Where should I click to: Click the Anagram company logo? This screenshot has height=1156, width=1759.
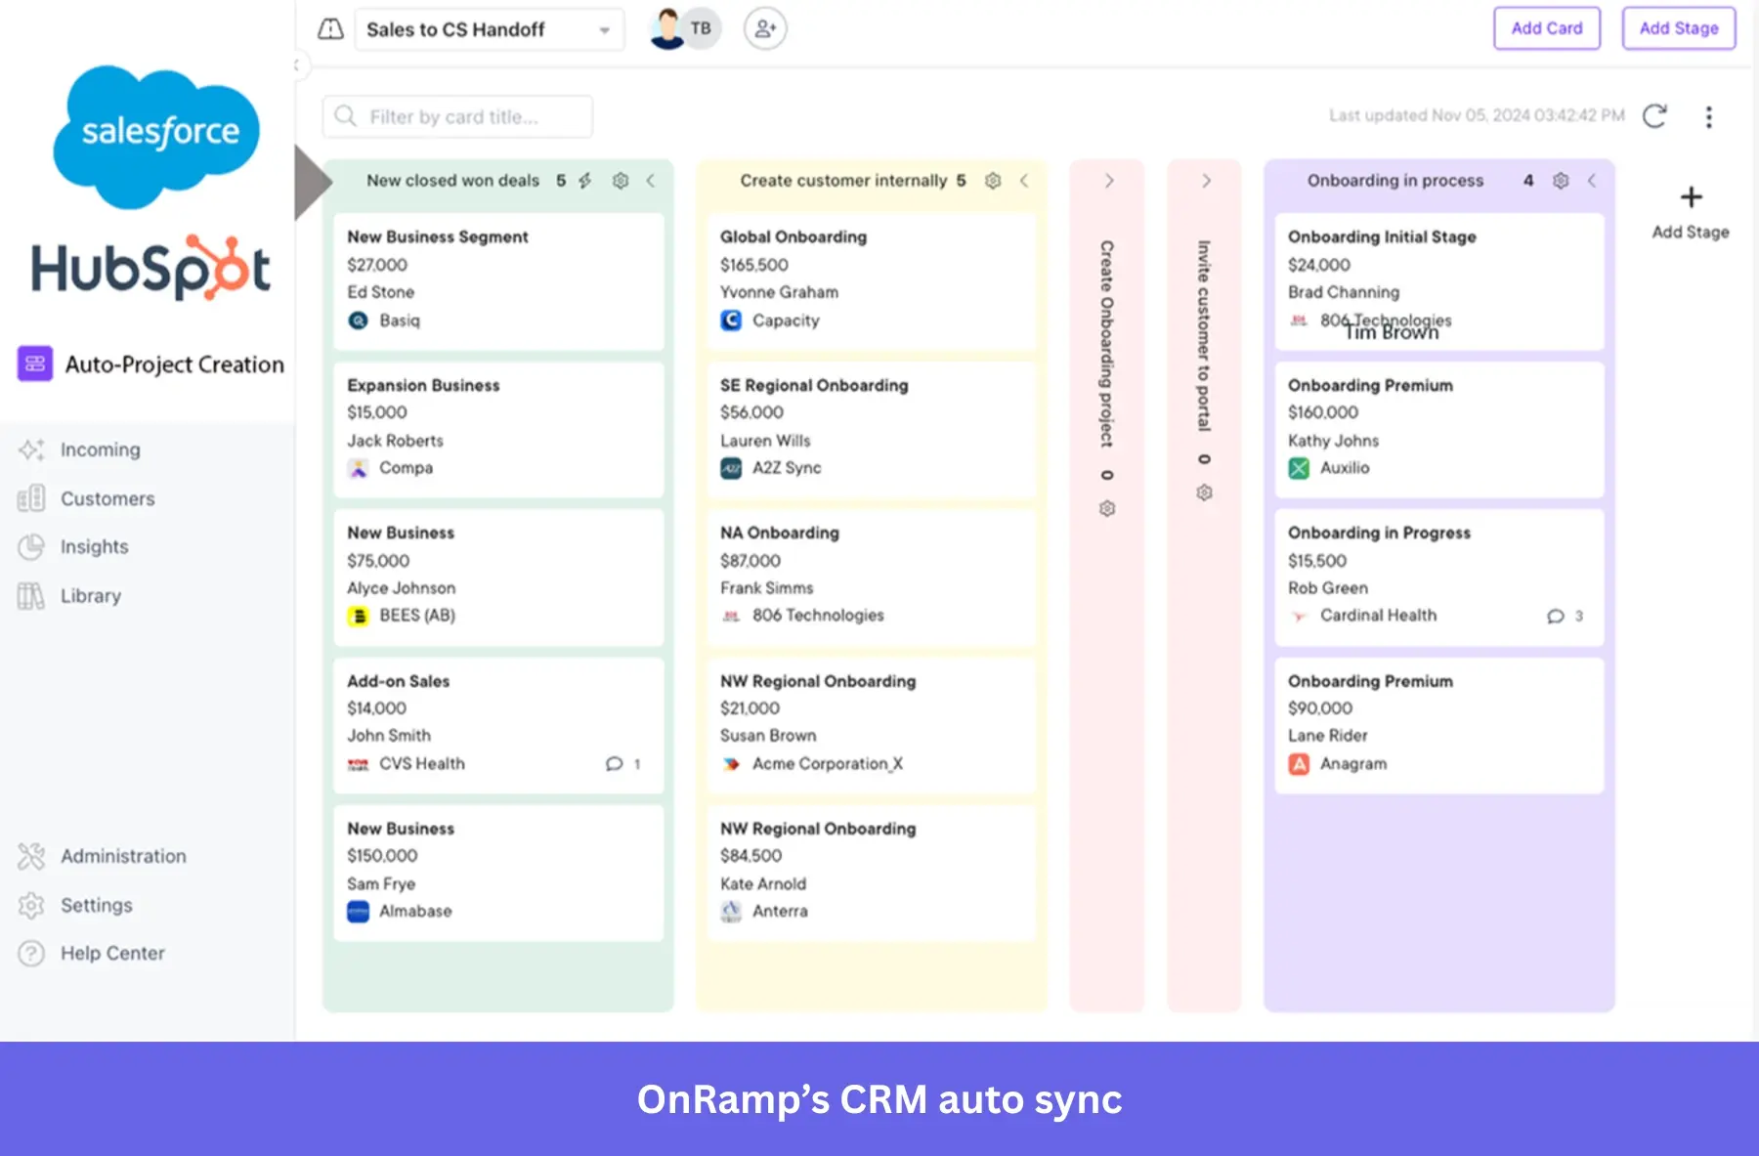pos(1299,764)
